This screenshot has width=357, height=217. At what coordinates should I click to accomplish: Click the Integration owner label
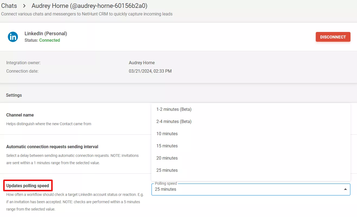click(23, 63)
